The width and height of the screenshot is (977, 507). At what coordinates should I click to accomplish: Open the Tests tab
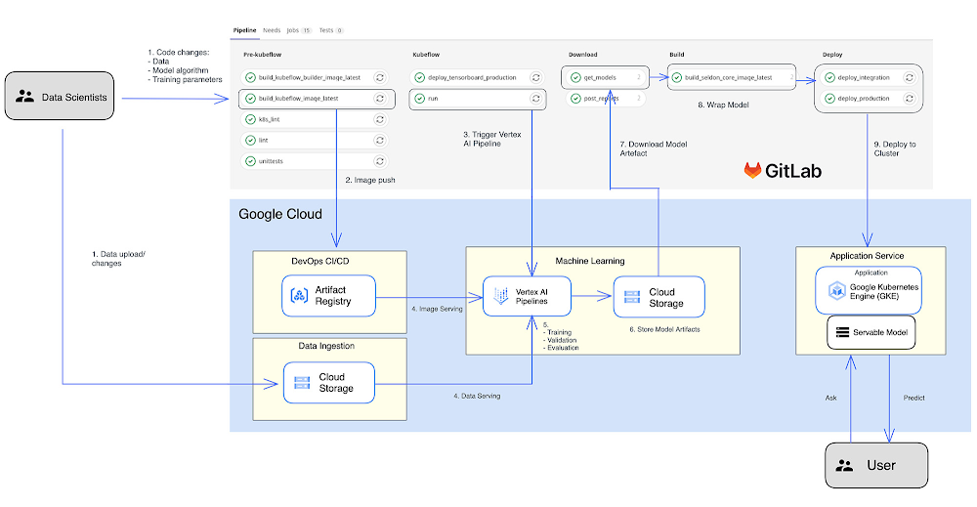331,30
